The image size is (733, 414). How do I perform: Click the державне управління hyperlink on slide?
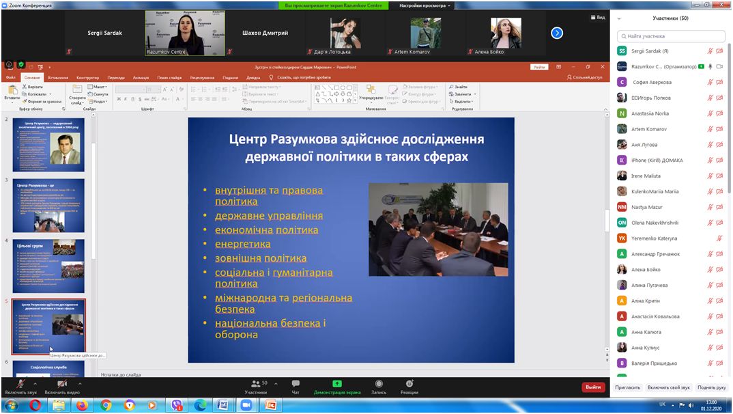pos(269,216)
